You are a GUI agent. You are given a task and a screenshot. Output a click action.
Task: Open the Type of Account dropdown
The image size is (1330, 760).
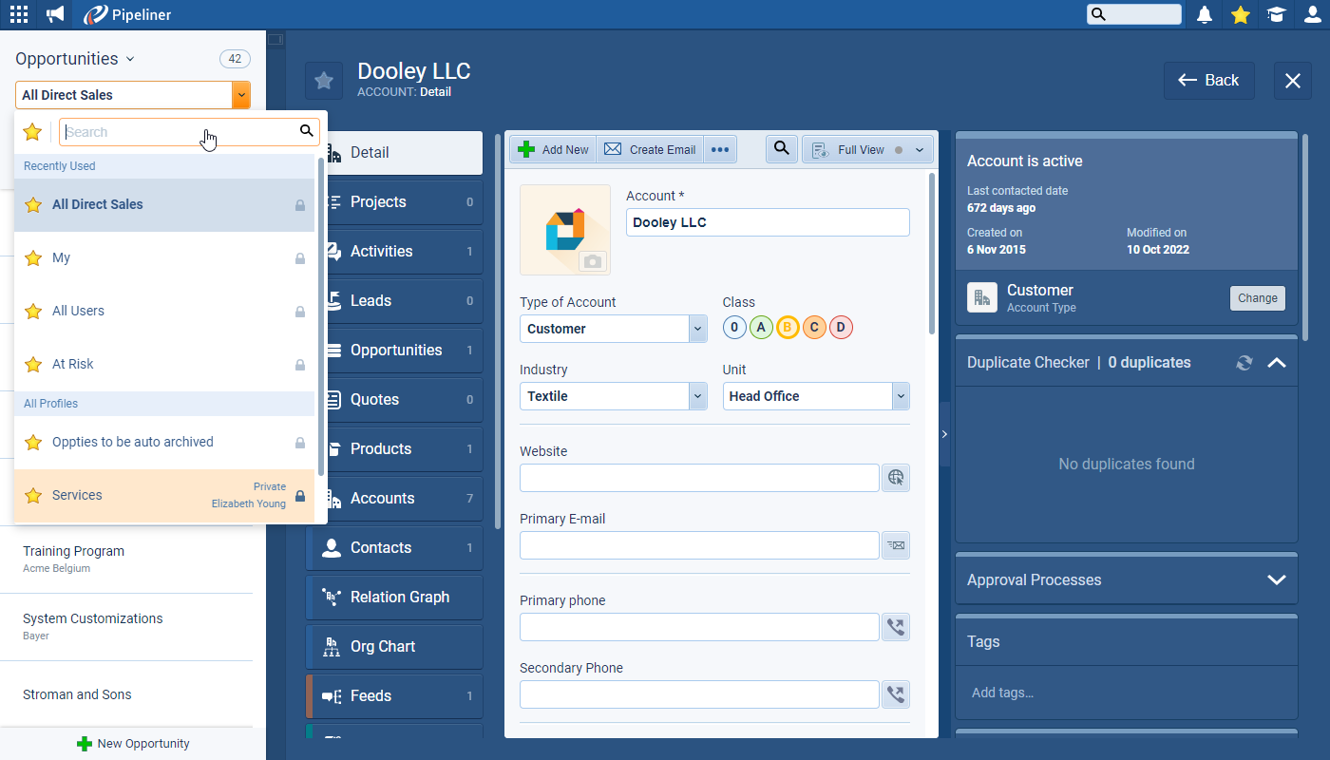[697, 329]
